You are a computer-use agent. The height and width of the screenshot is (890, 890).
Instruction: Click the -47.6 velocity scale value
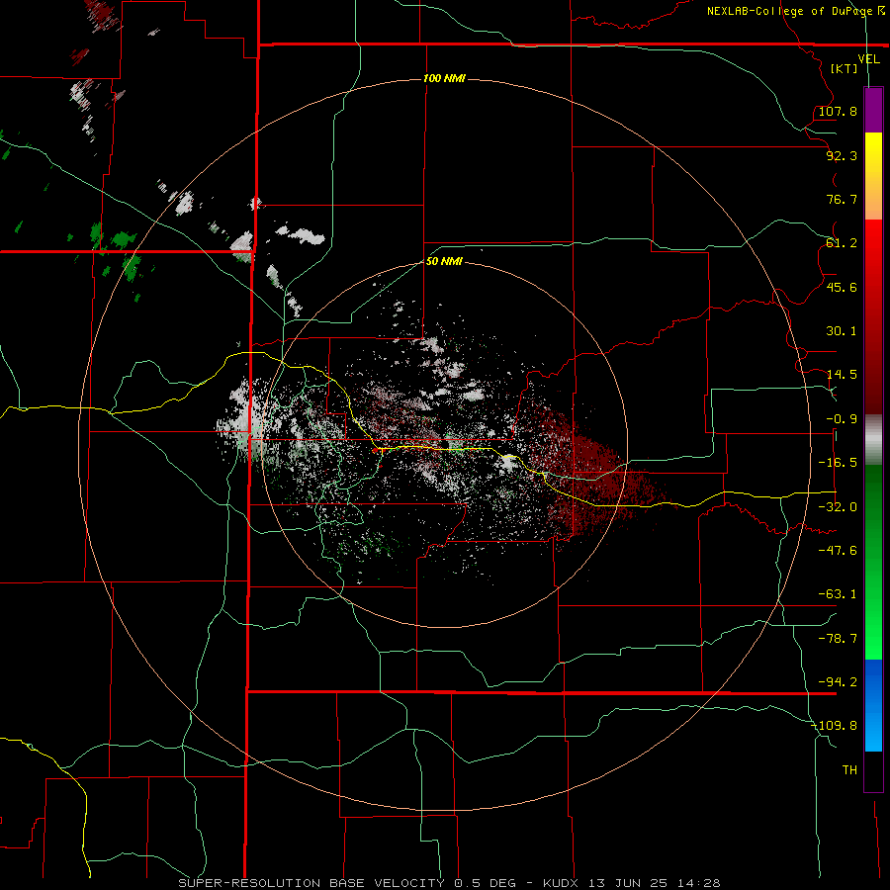point(838,551)
